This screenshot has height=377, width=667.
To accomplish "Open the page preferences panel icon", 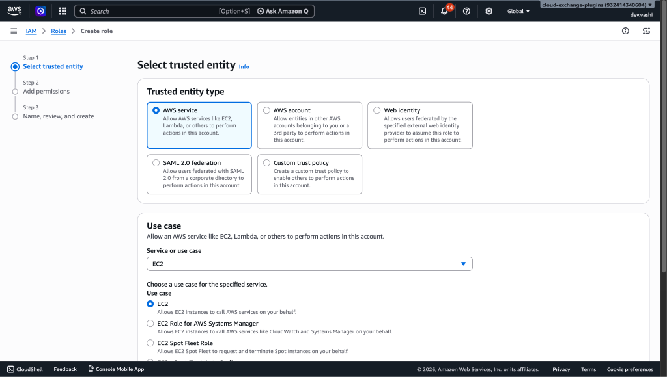I will (646, 31).
